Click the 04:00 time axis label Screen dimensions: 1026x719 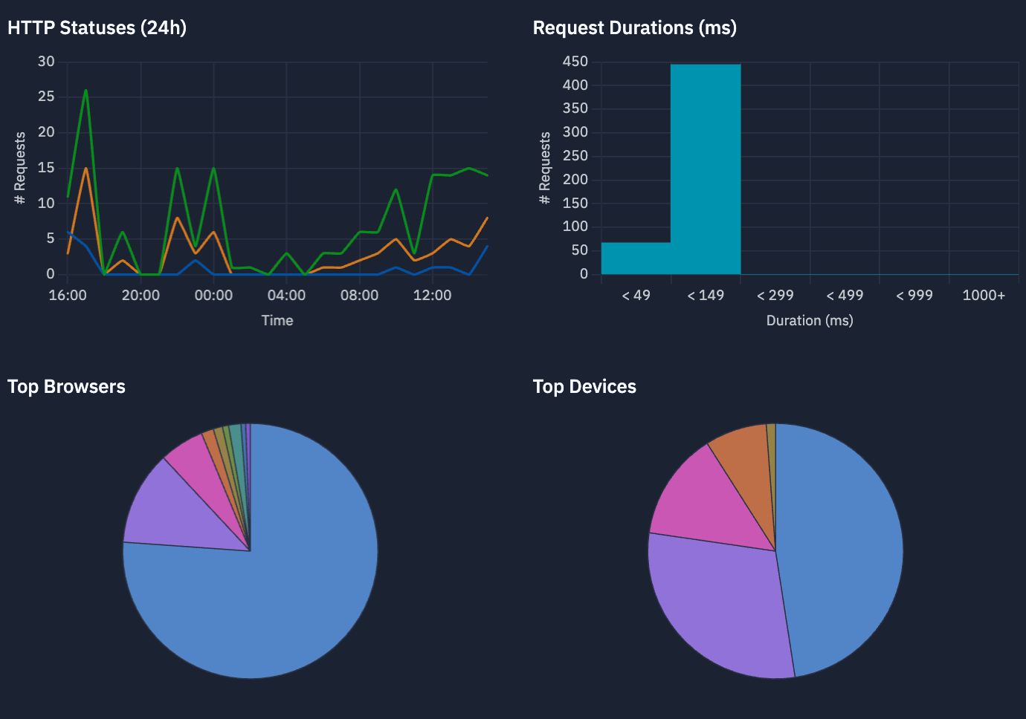pos(286,295)
